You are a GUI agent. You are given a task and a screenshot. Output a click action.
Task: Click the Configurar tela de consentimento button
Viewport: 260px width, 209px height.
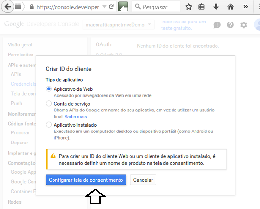point(86,180)
